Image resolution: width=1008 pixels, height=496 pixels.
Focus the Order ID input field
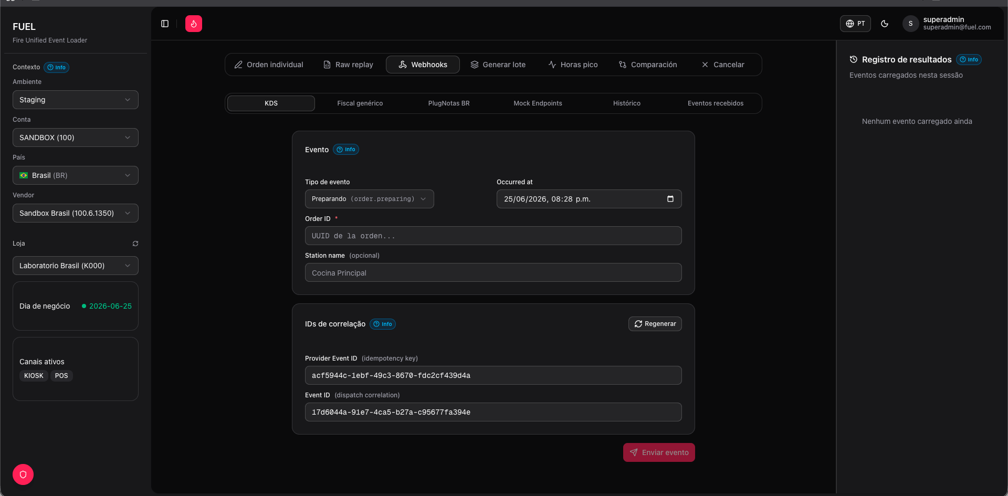(x=493, y=236)
